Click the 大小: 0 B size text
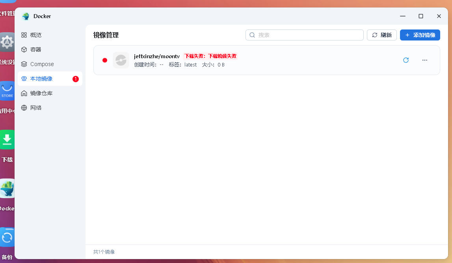The height and width of the screenshot is (263, 452). (213, 65)
